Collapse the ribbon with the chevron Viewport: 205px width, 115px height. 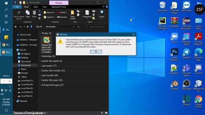[x=103, y=7]
